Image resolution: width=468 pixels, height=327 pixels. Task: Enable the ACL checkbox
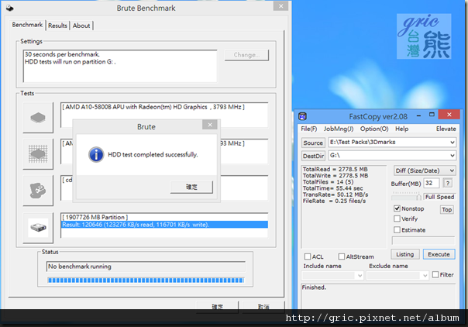pyautogui.click(x=308, y=256)
